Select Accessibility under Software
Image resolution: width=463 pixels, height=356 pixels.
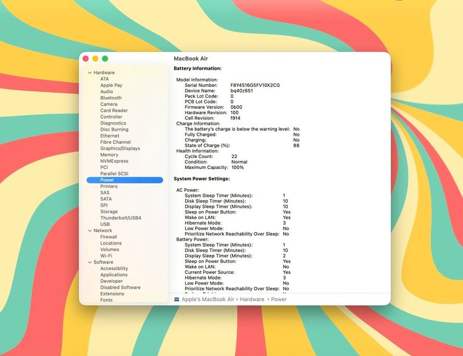tap(114, 268)
